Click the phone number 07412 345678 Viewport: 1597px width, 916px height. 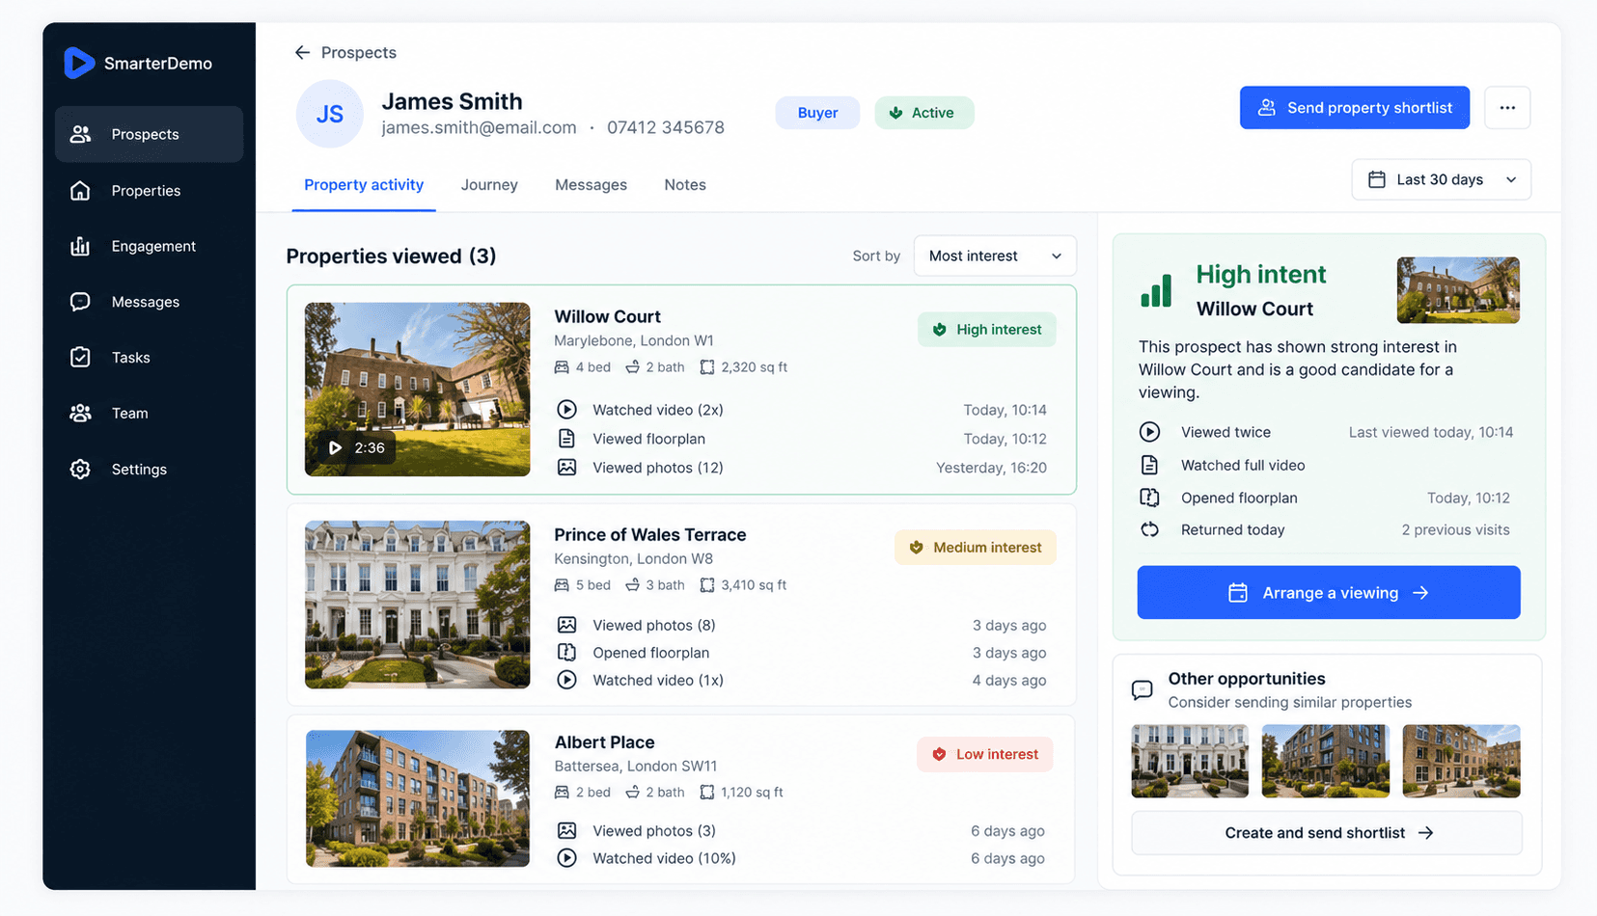coord(666,127)
